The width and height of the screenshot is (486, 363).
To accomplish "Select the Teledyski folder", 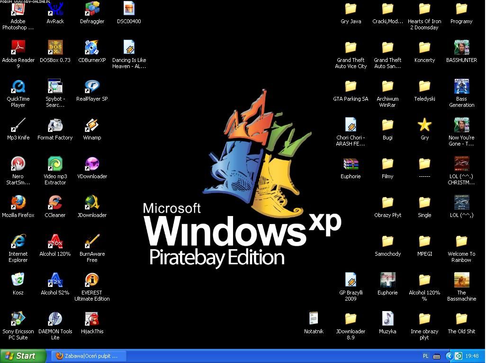I will click(424, 86).
